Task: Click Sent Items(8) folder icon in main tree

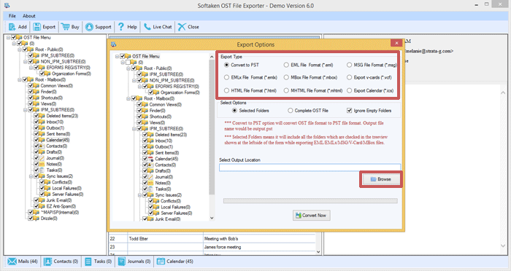Action: (42, 134)
